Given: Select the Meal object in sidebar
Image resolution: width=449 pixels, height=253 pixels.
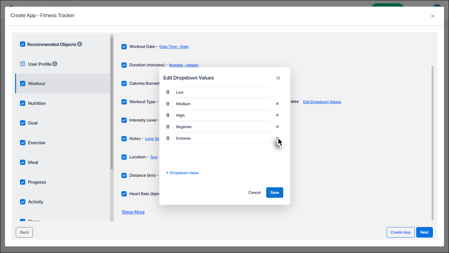Looking at the screenshot, I should [62, 162].
